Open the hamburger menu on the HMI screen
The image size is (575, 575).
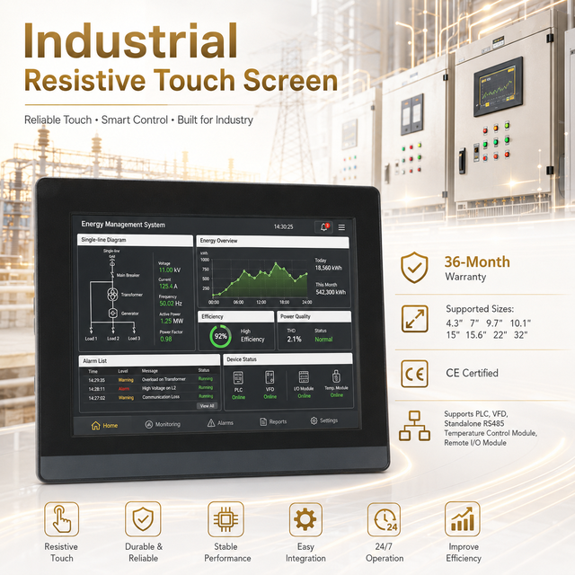tap(341, 227)
